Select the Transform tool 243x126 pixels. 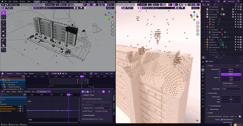point(4,36)
